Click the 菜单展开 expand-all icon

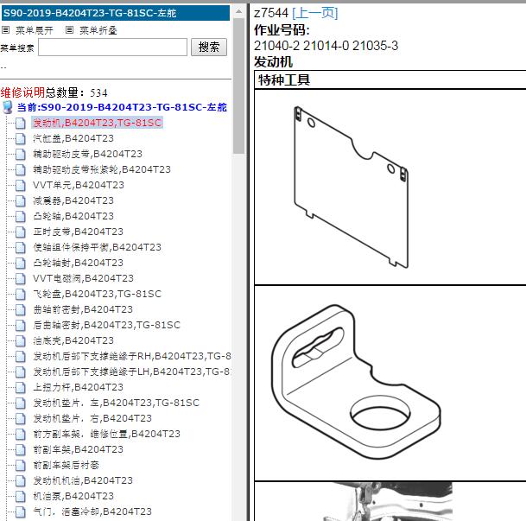pyautogui.click(x=5, y=30)
